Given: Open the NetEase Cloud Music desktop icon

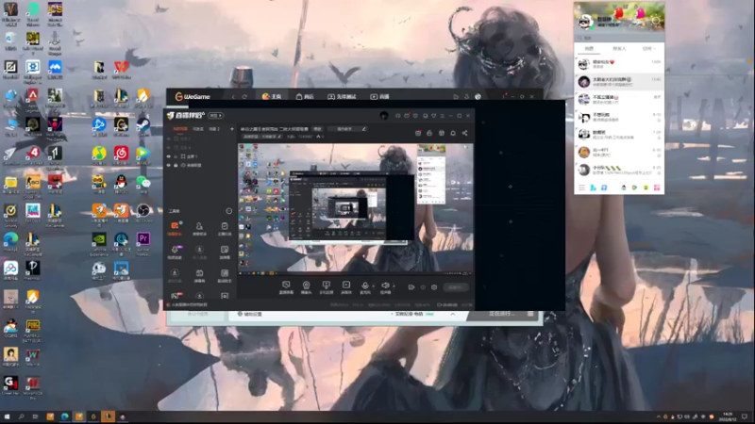Looking at the screenshot, I should point(121,156).
